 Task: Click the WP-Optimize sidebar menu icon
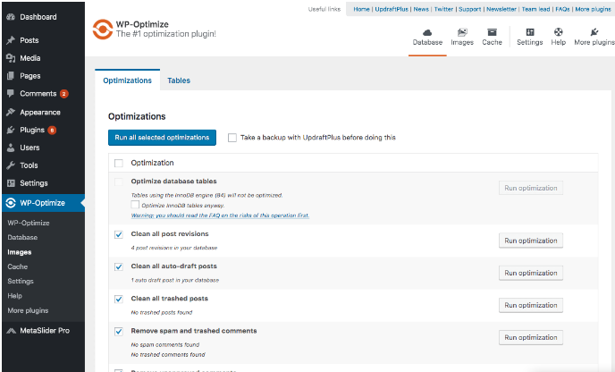[x=11, y=203]
